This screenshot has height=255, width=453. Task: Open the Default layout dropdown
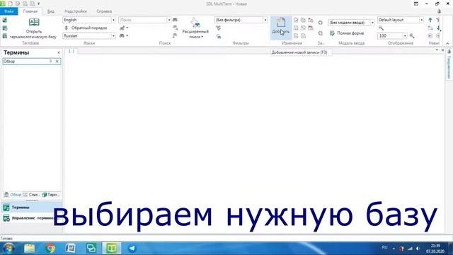[x=421, y=20]
